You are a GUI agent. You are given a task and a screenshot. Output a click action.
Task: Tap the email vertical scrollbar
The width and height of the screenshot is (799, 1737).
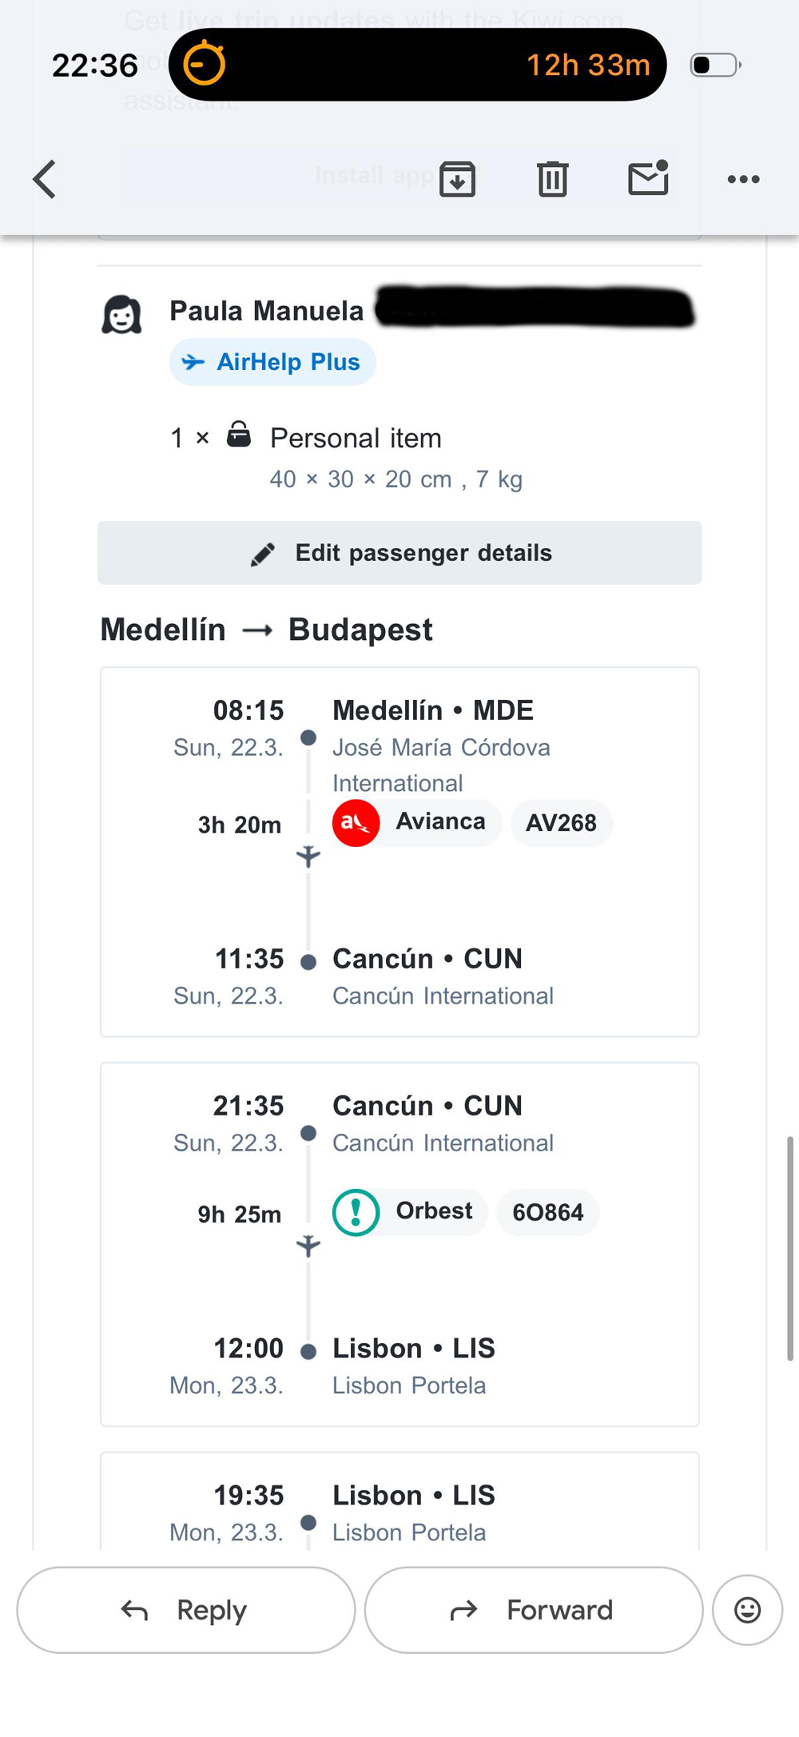[790, 1248]
